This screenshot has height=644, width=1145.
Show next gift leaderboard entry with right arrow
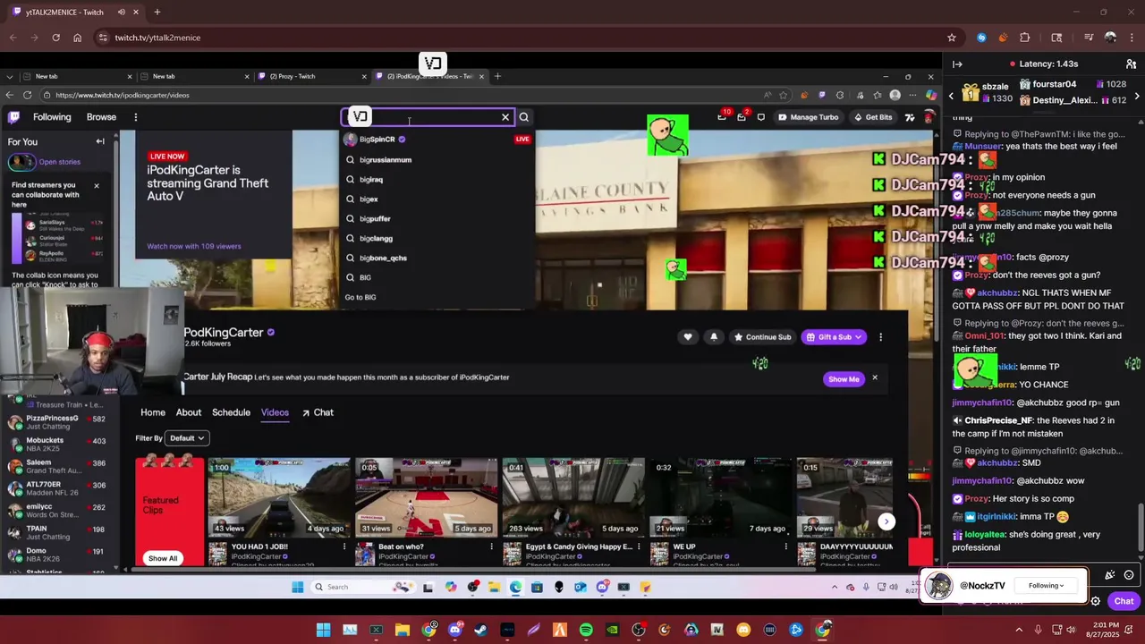(1137, 97)
